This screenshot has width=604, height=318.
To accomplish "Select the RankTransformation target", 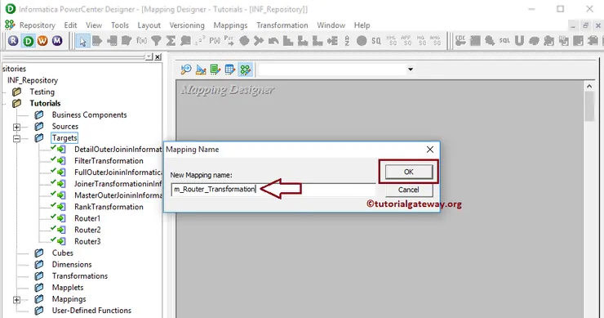I will pyautogui.click(x=109, y=207).
